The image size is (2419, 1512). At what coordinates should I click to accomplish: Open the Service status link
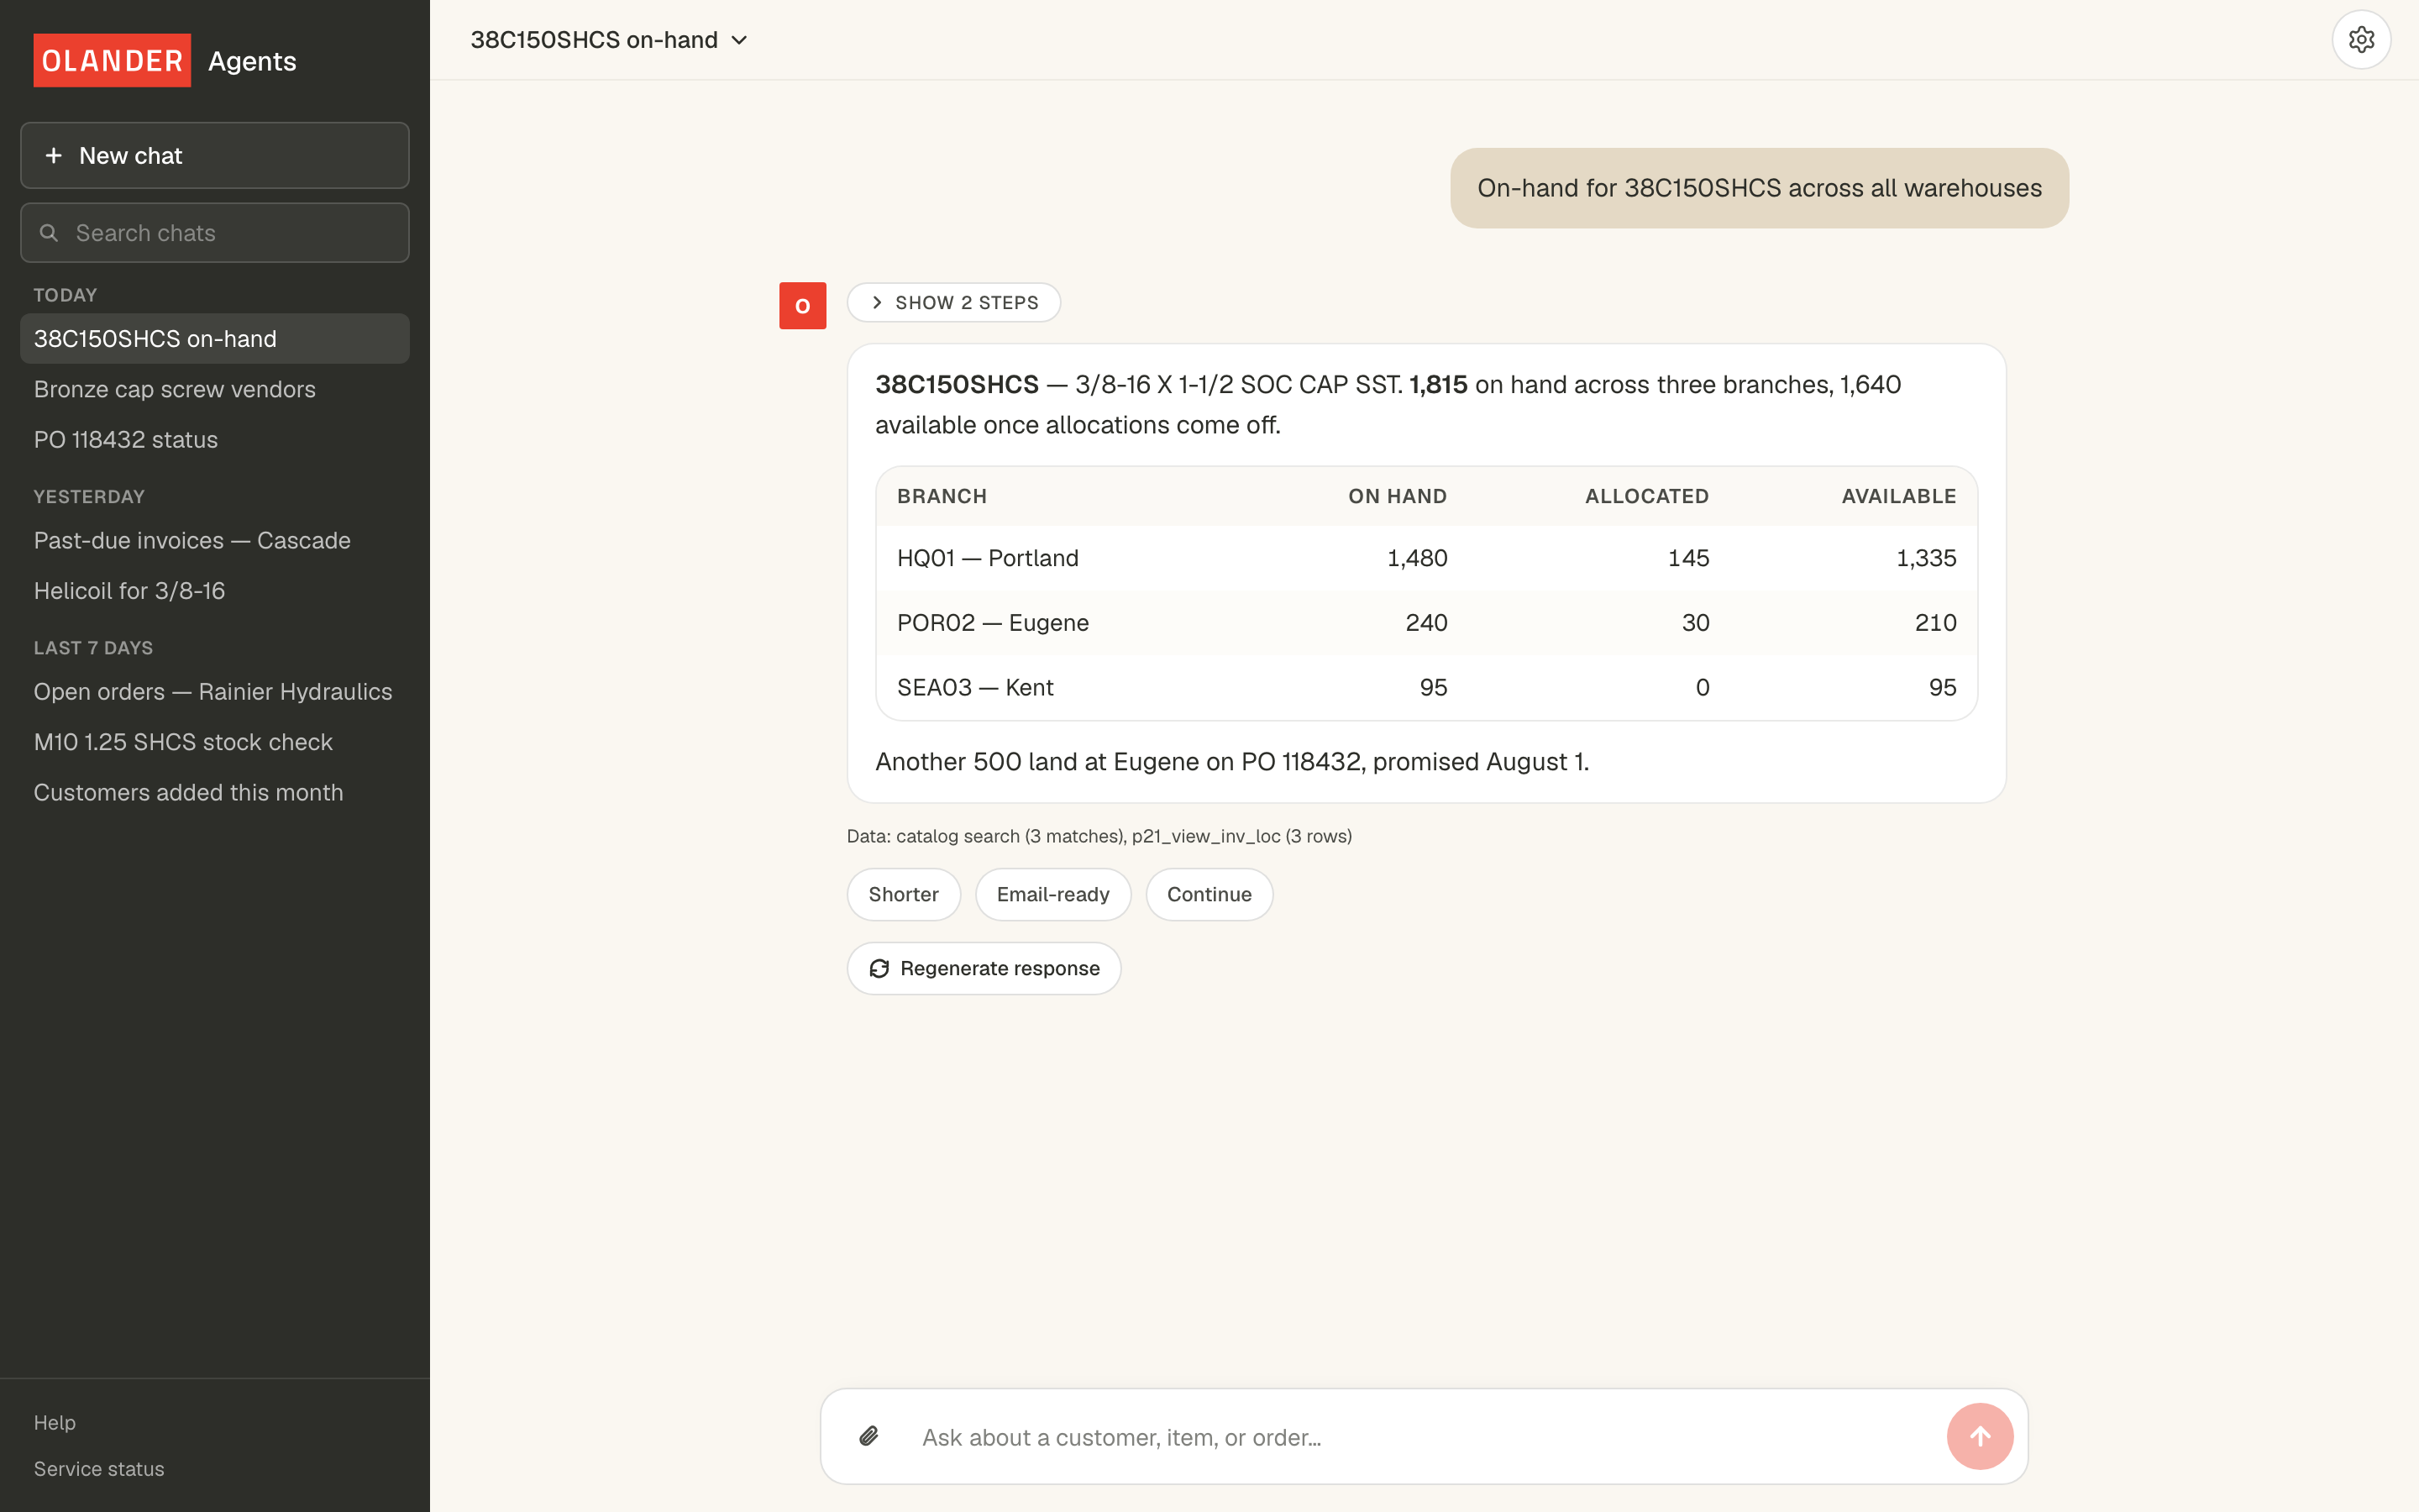point(99,1468)
